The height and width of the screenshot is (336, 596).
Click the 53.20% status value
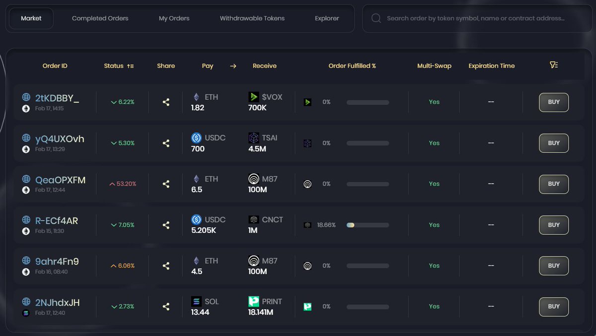(122, 184)
